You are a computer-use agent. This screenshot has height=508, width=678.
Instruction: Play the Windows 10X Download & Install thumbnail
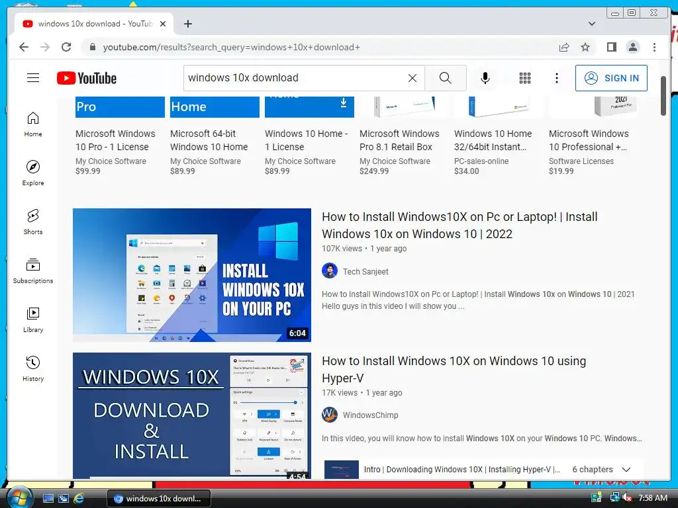pyautogui.click(x=192, y=415)
